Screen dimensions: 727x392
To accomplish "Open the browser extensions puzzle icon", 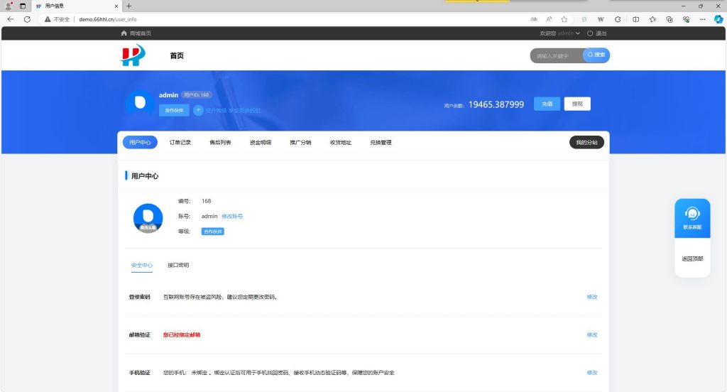I will pyautogui.click(x=618, y=19).
